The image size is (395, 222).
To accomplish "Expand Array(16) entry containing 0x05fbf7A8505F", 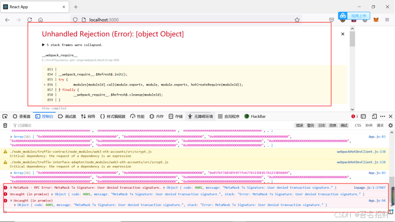I will 11,173.
